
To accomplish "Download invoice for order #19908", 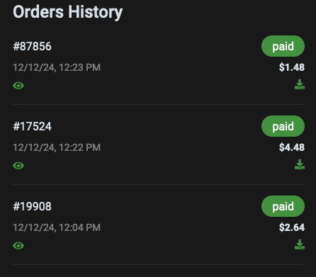I will point(300,244).
